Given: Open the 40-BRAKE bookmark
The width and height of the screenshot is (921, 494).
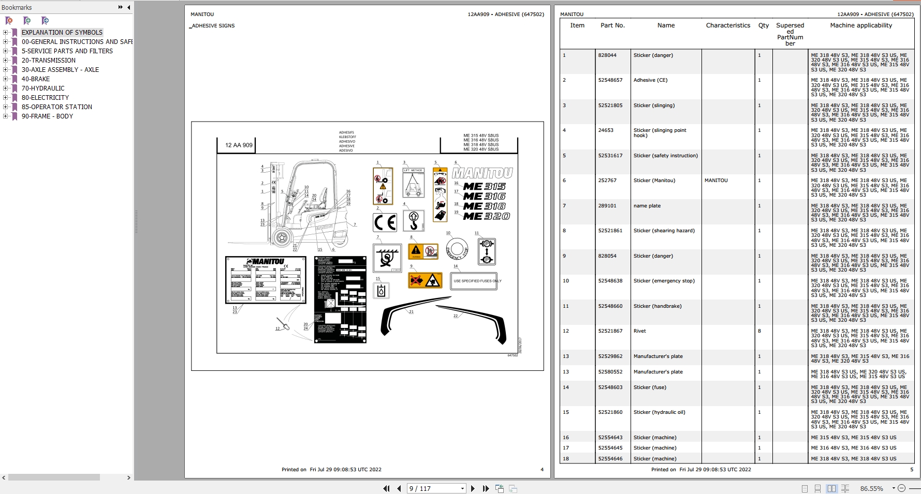Looking at the screenshot, I should pos(36,79).
